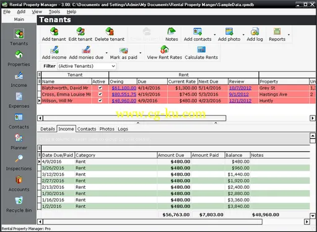This screenshot has width=317, height=232.
Task: Open Accounts in the sidebar
Action: 19,184
